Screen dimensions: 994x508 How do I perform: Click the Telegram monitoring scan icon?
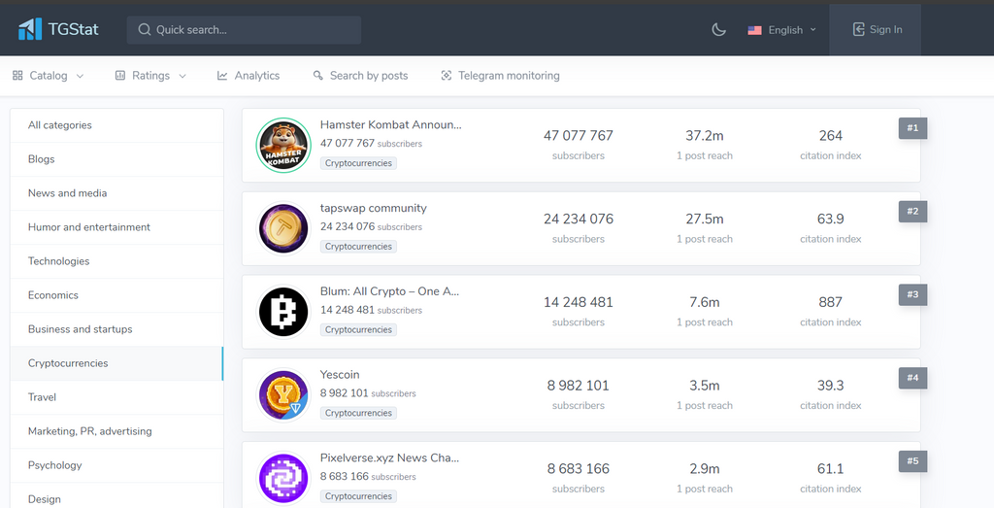click(447, 76)
